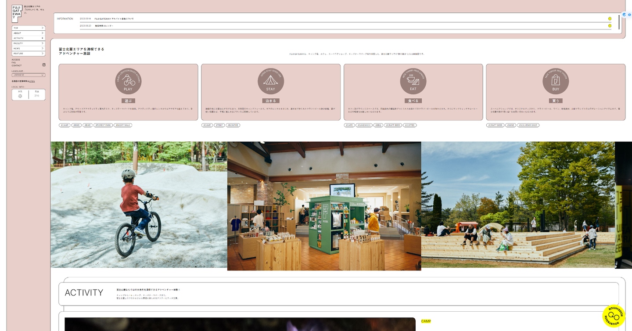
Task: Click the #FOREST PARK tag
Action: pos(103,125)
